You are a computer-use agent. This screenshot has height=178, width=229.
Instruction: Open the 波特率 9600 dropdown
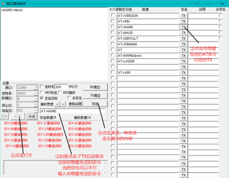pyautogui.click(x=36, y=93)
